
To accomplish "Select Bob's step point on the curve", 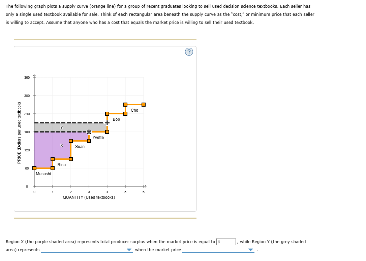I will (107, 113).
